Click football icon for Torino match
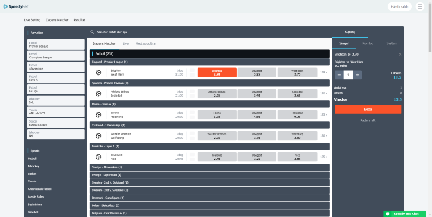The image size is (432, 217). (x=98, y=114)
